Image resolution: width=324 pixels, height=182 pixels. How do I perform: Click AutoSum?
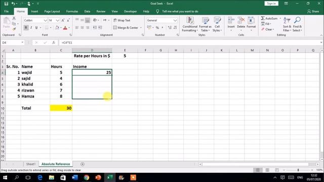click(x=269, y=18)
